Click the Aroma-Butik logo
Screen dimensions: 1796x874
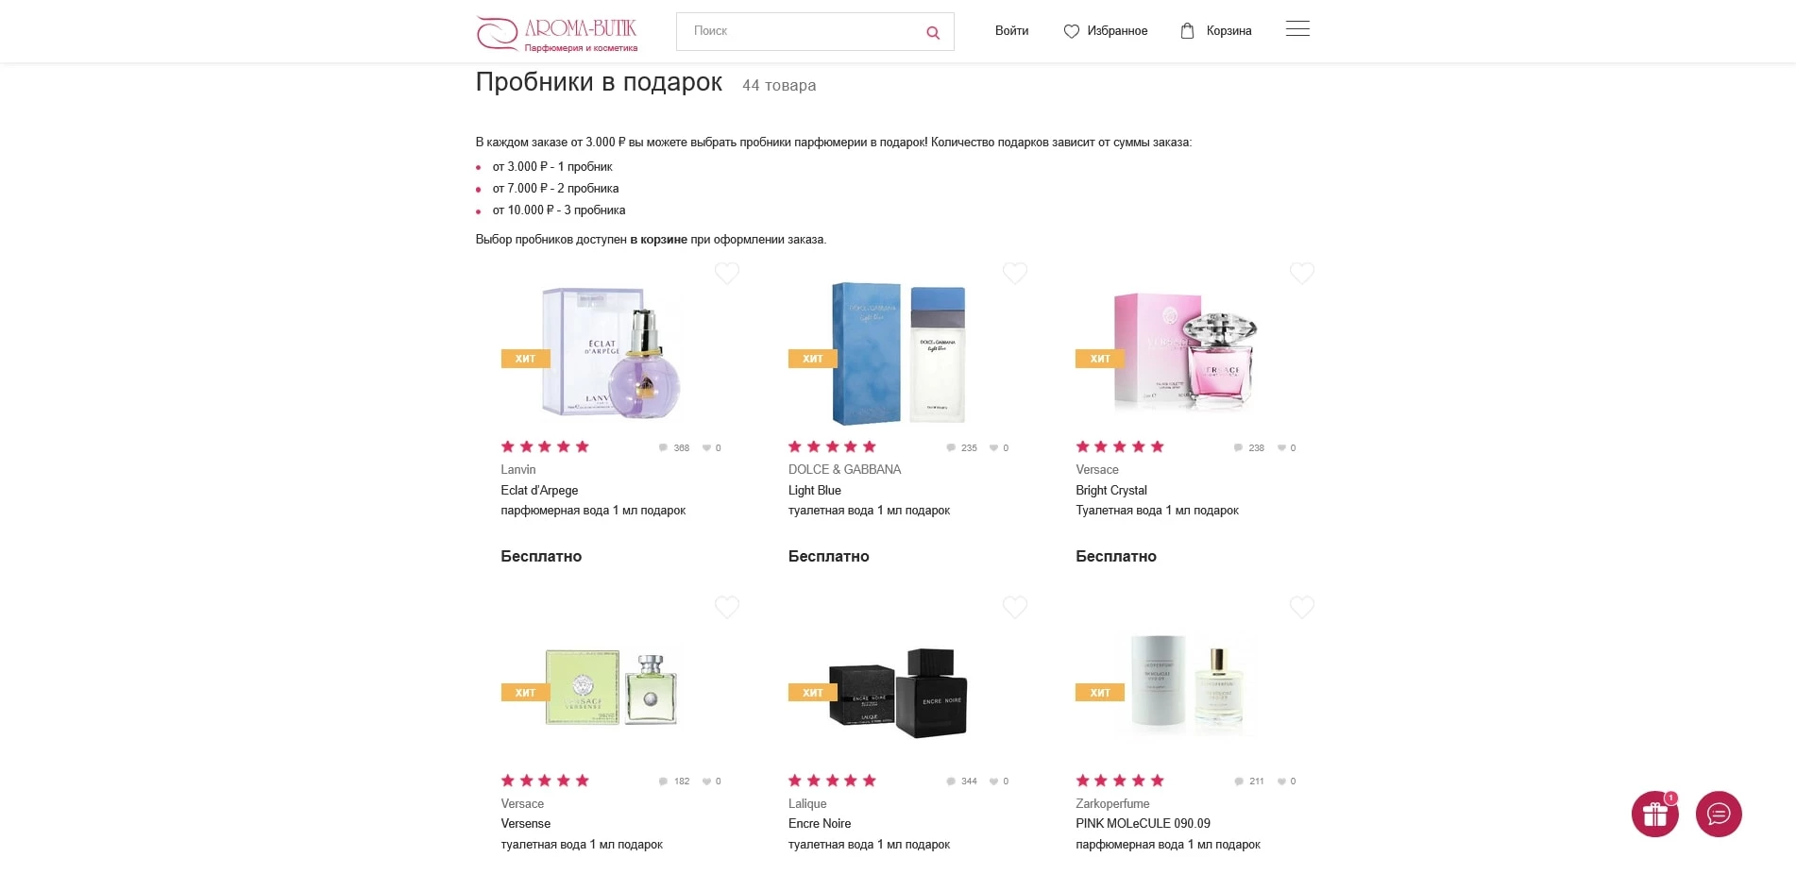[555, 30]
